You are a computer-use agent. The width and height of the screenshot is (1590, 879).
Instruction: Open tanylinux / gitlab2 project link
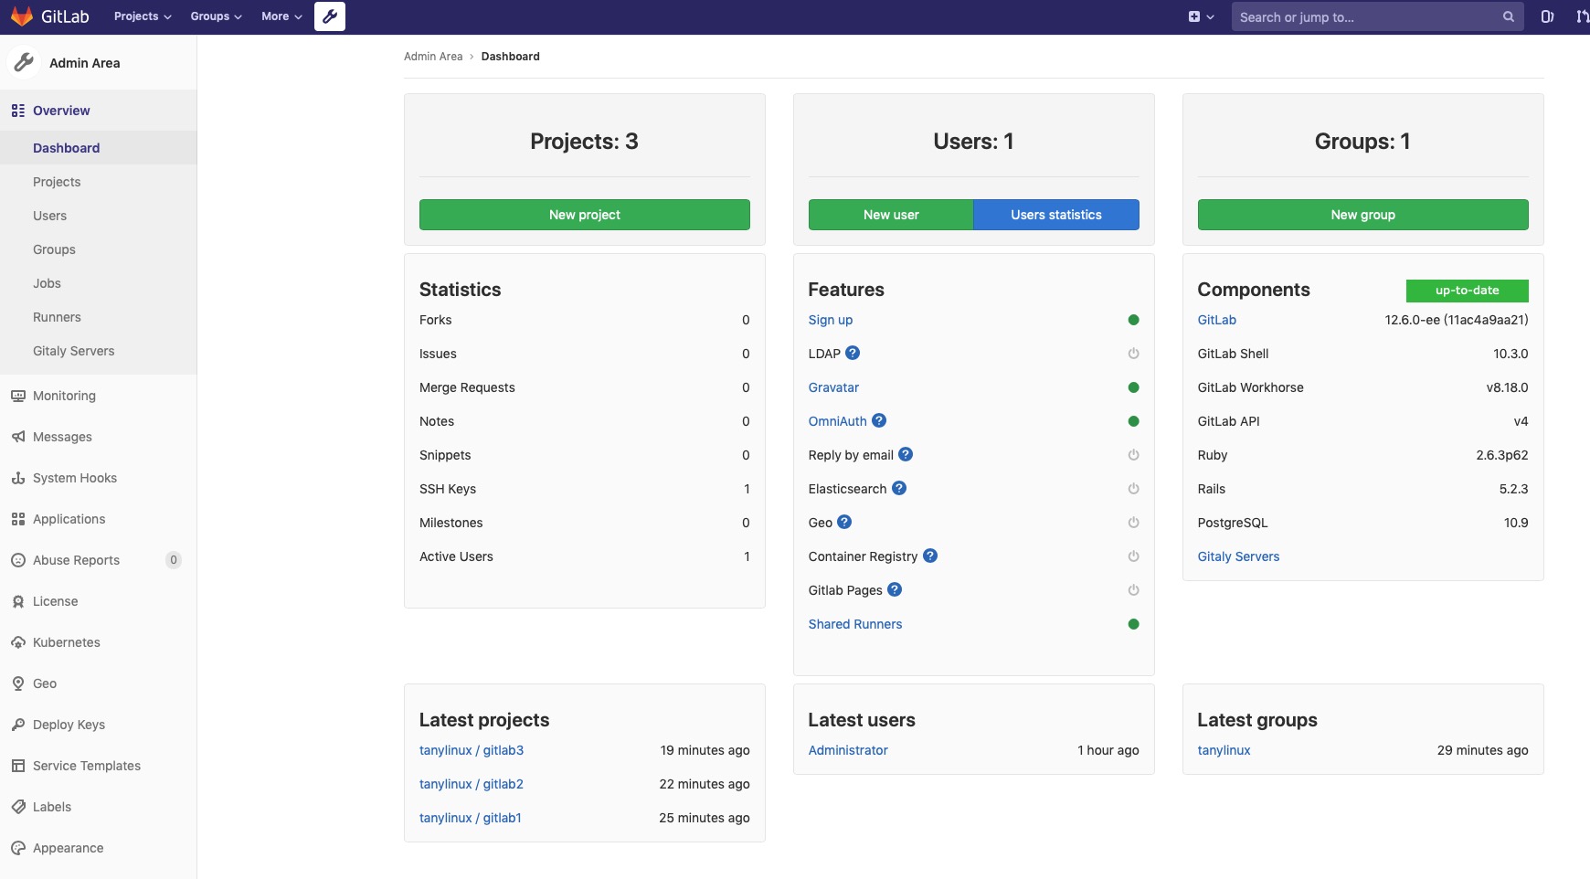(472, 784)
